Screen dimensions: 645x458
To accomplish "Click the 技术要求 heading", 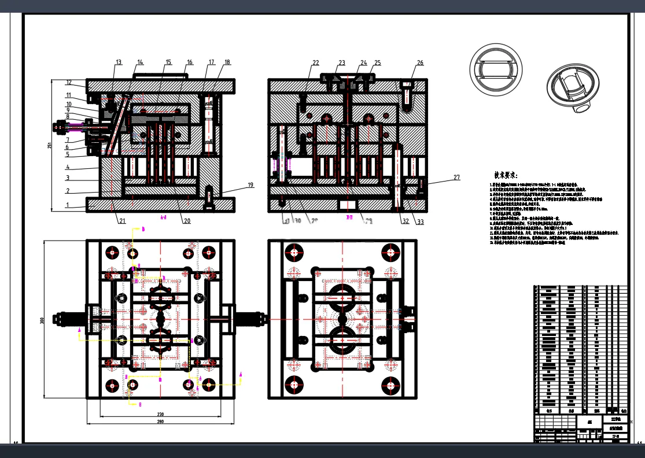I will pos(506,175).
